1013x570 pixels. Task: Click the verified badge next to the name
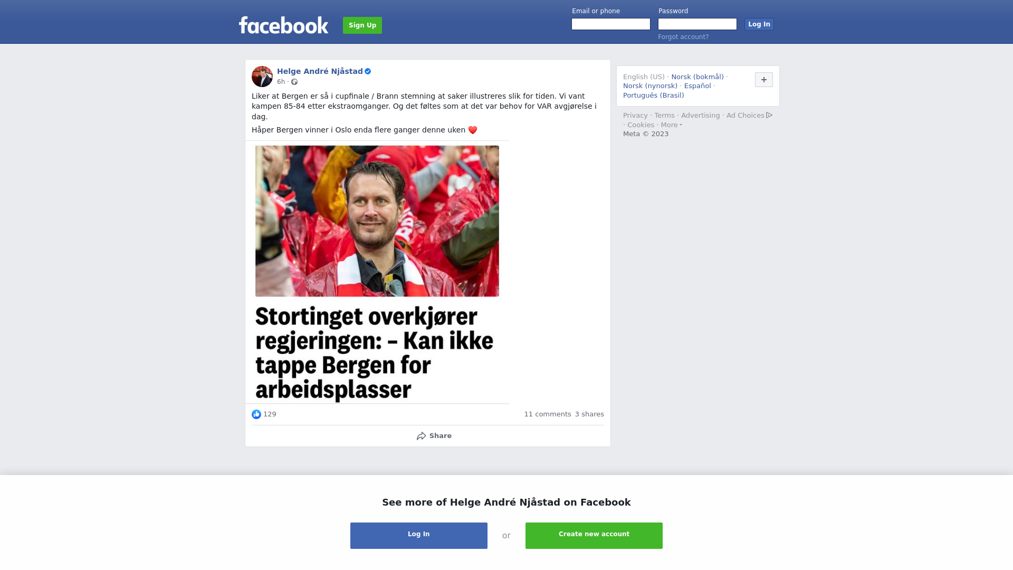click(x=368, y=71)
